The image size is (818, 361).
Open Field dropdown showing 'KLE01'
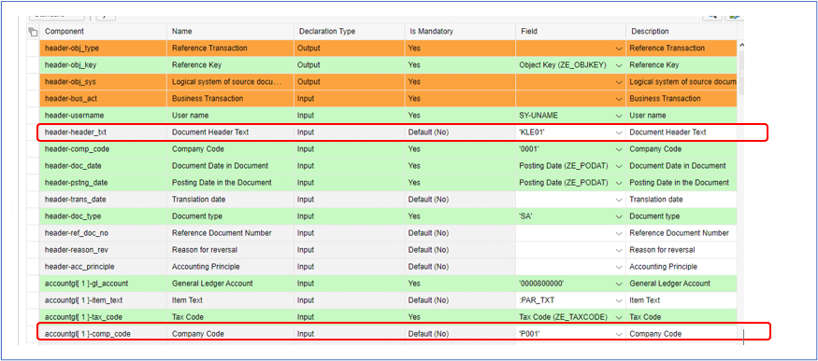pos(619,132)
